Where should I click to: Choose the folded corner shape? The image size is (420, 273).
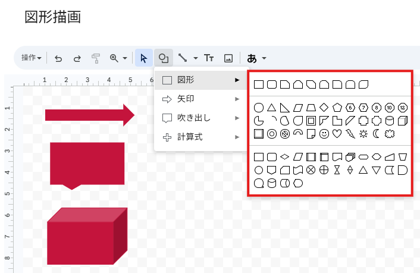pyautogui.click(x=311, y=134)
